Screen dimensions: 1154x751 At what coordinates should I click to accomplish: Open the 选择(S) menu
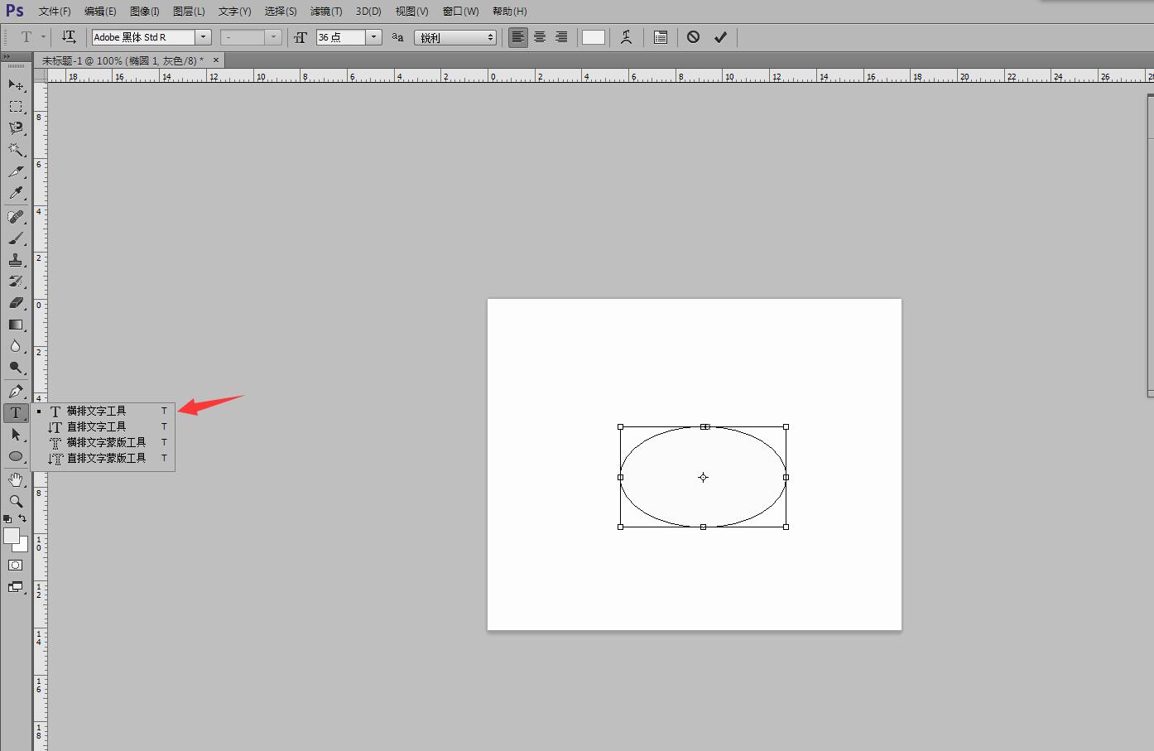pyautogui.click(x=281, y=12)
